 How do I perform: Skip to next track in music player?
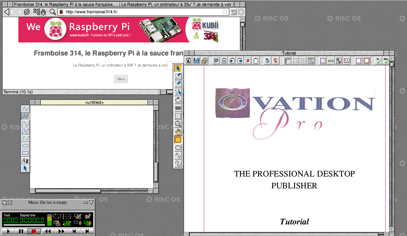(87, 231)
